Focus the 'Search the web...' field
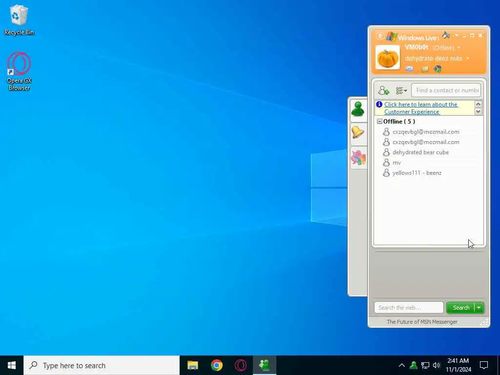The image size is (500, 375). click(409, 308)
